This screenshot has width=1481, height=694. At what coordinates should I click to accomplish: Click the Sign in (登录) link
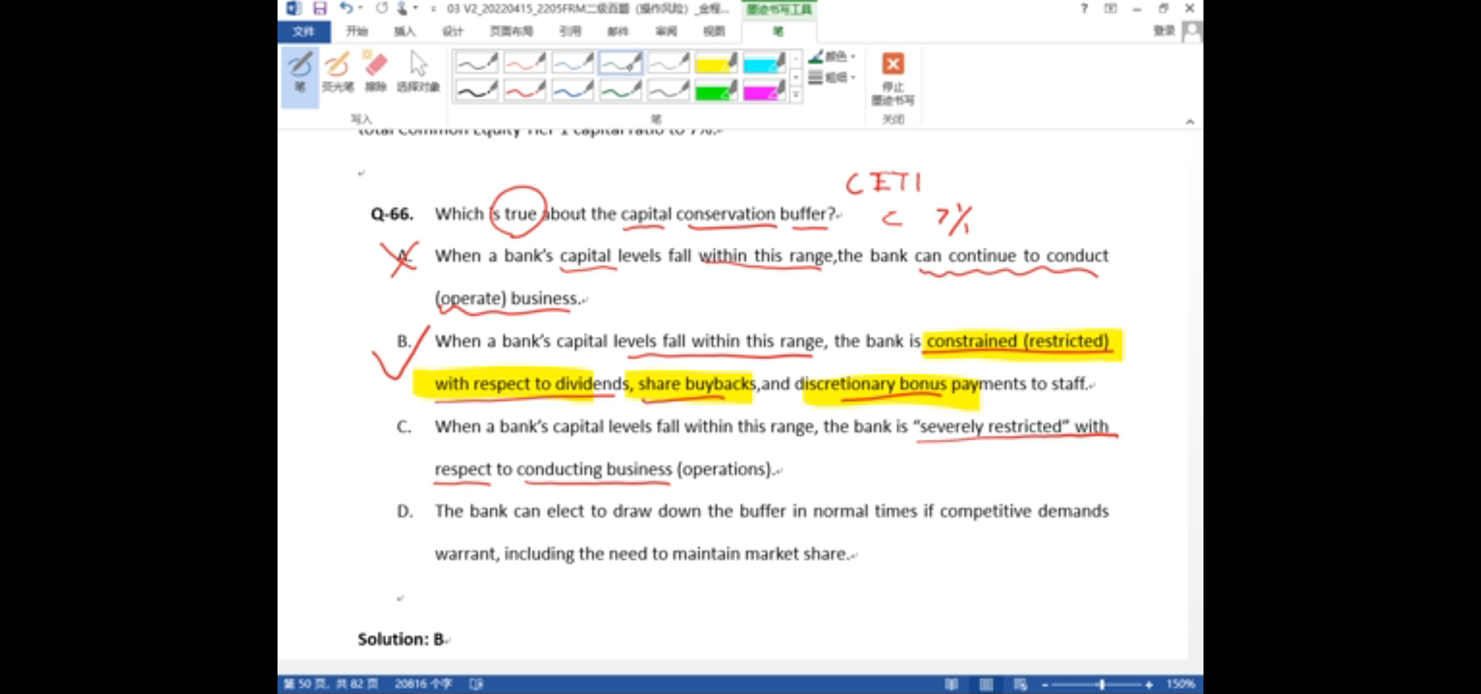click(x=1164, y=30)
